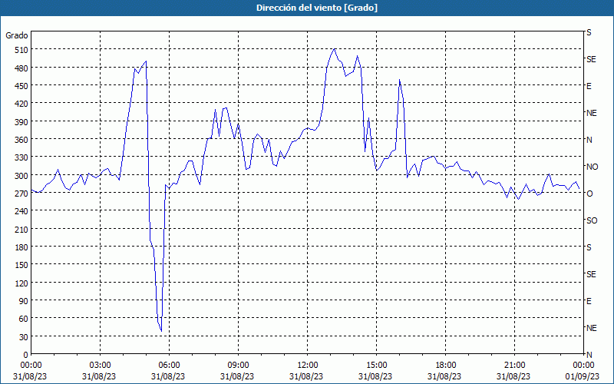Screen dimensions: 614x384
Task: Select the 01/09/23 date label
Action: click(583, 376)
